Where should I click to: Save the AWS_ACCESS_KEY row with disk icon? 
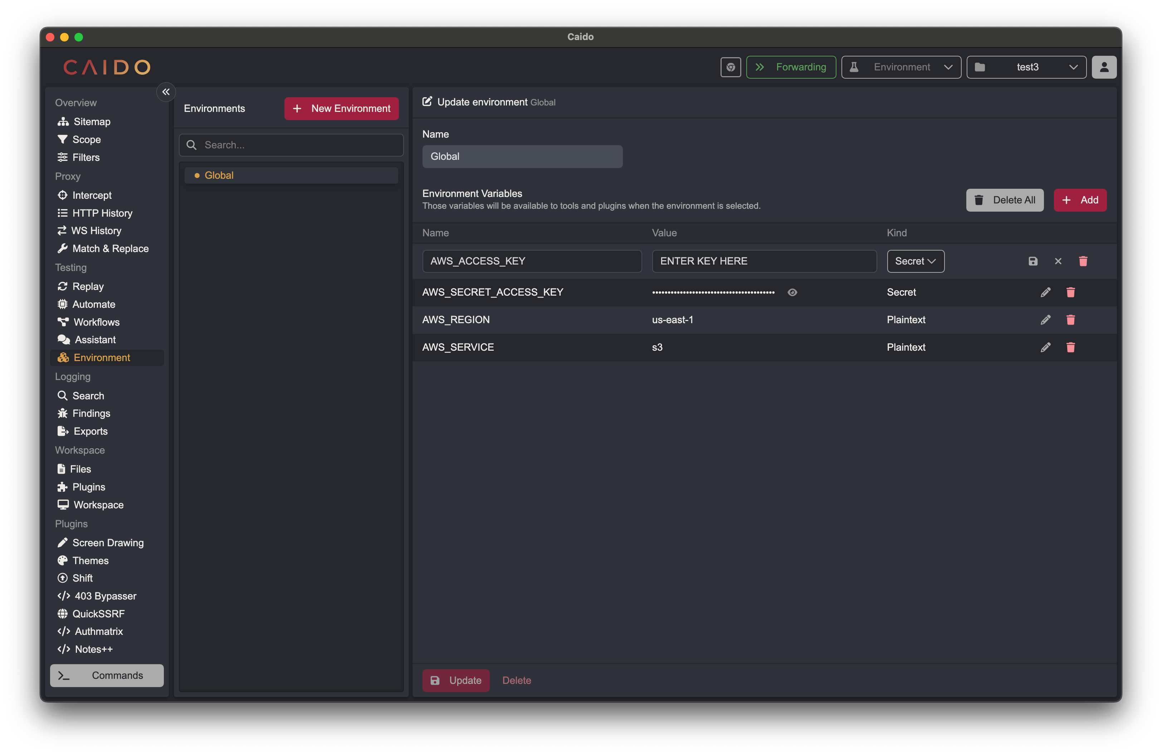point(1032,261)
